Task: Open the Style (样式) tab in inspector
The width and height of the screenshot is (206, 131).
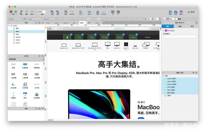Action: [x=192, y=26]
